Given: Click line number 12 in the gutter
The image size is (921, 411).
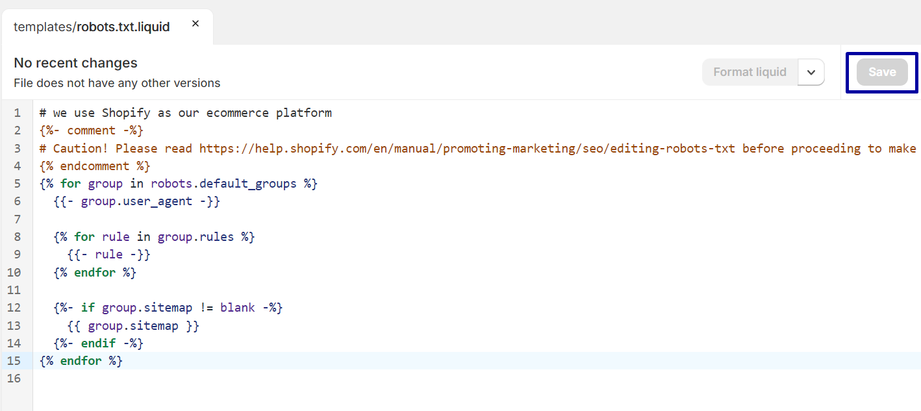Looking at the screenshot, I should click(x=14, y=307).
